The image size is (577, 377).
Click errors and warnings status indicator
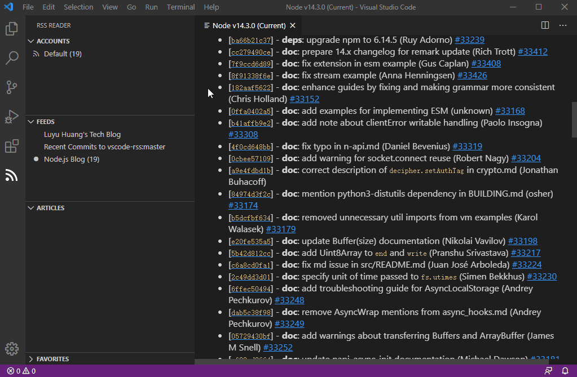pyautogui.click(x=21, y=371)
